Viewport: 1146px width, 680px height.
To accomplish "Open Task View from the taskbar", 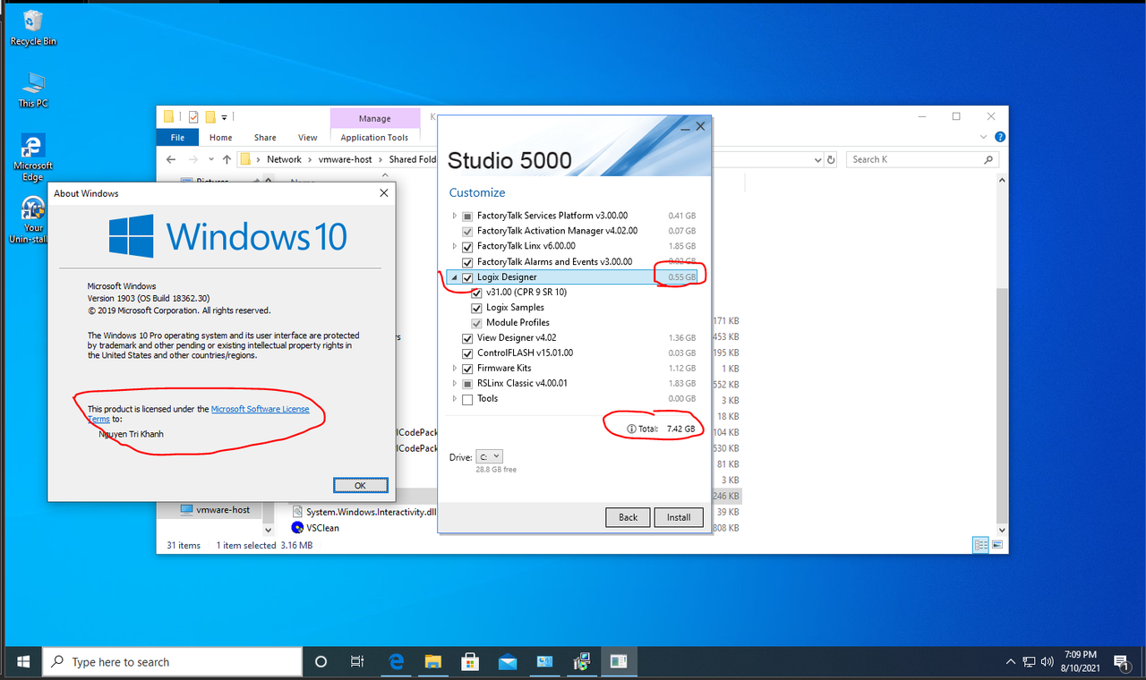I will (357, 662).
